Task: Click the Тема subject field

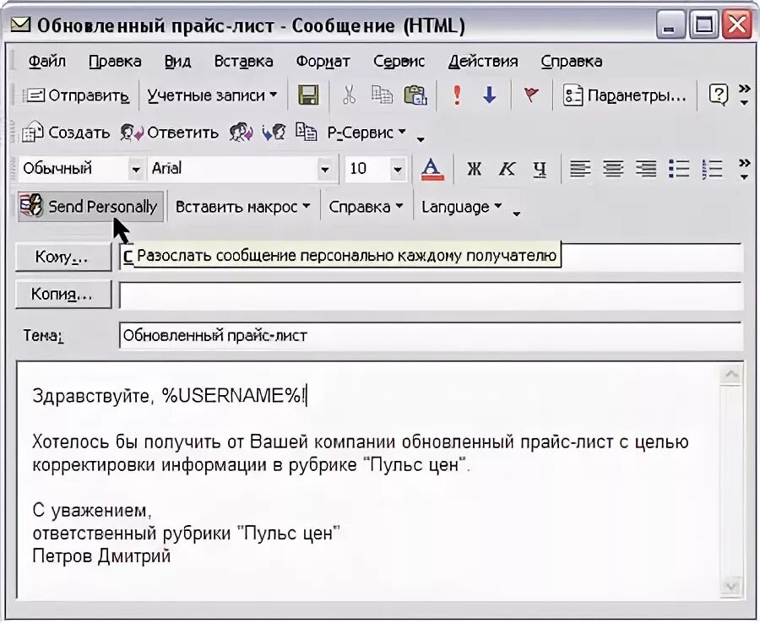Action: pyautogui.click(x=431, y=335)
